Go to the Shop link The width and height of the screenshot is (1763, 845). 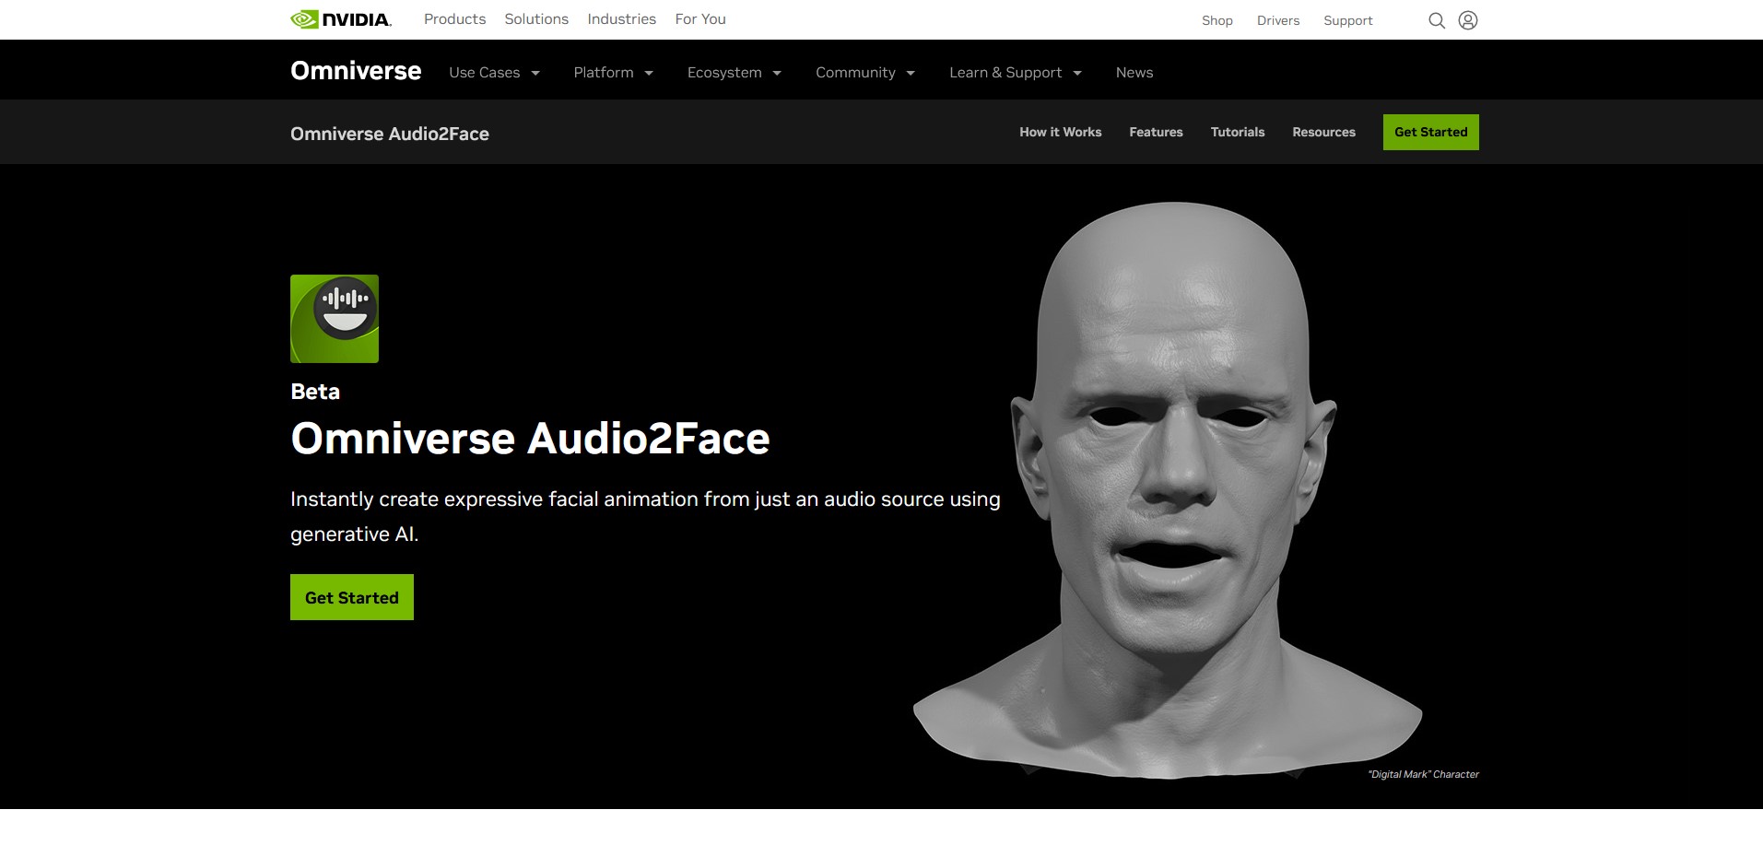1217,20
